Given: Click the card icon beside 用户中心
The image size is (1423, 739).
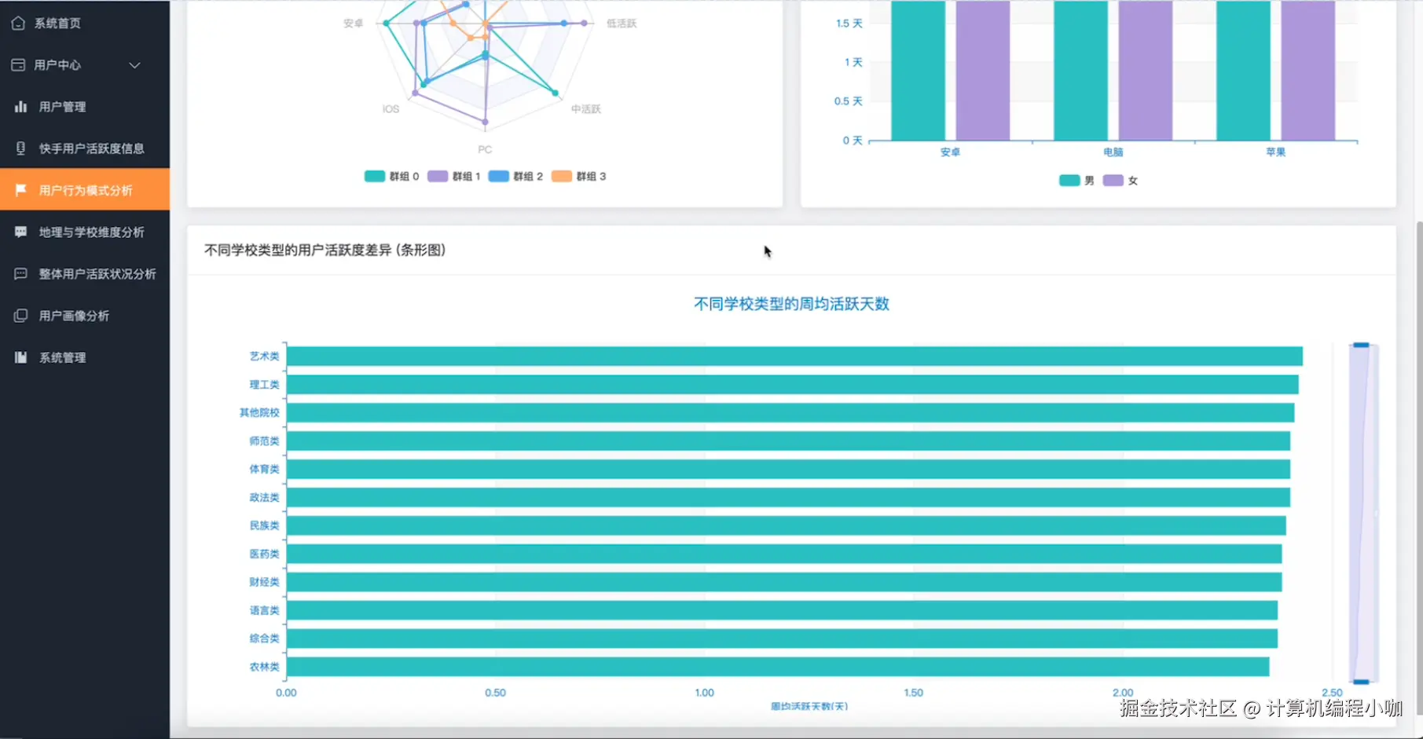Looking at the screenshot, I should [x=18, y=64].
